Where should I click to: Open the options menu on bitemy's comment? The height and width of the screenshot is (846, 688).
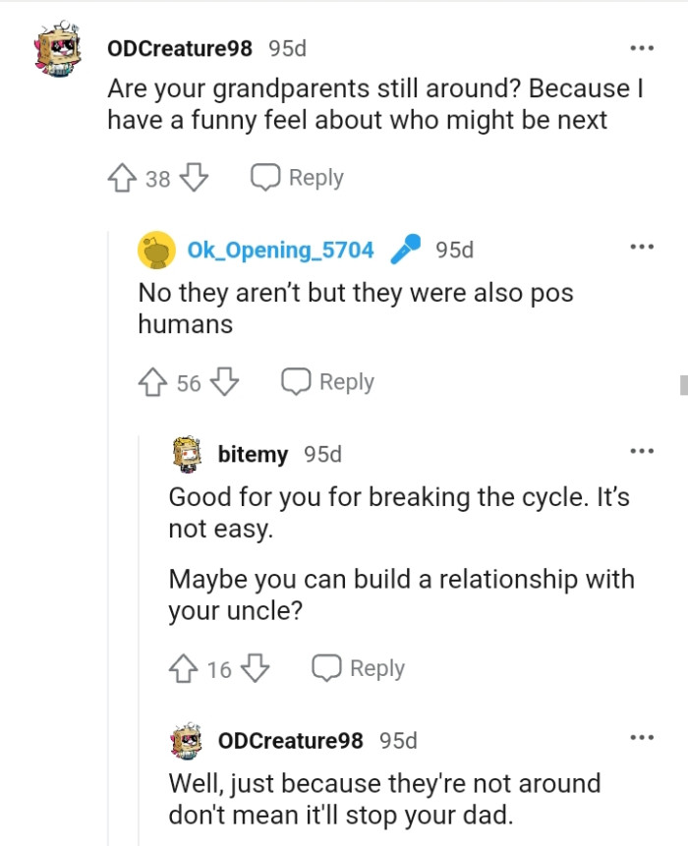tap(643, 450)
